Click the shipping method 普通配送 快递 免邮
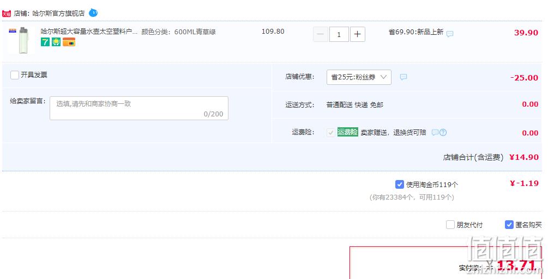Screen dimensions: 548x279 pos(355,105)
